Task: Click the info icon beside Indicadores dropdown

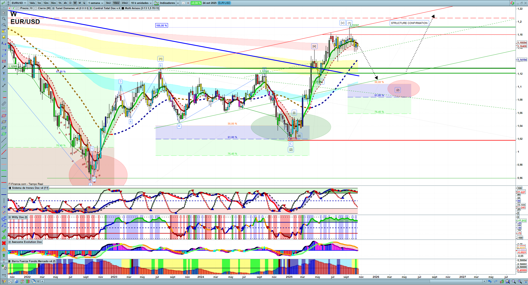Action: tap(184, 3)
